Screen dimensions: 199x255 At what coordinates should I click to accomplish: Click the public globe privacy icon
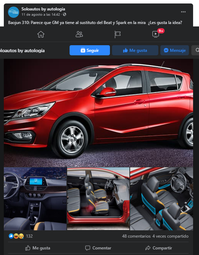[65, 14]
